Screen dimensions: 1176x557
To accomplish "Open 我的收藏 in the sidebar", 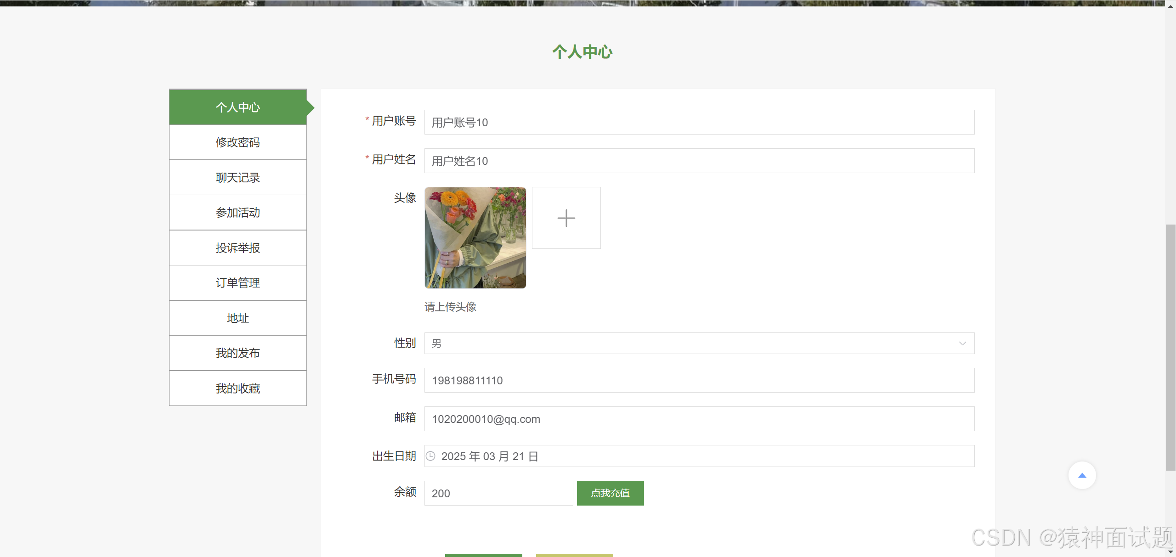I will [237, 388].
